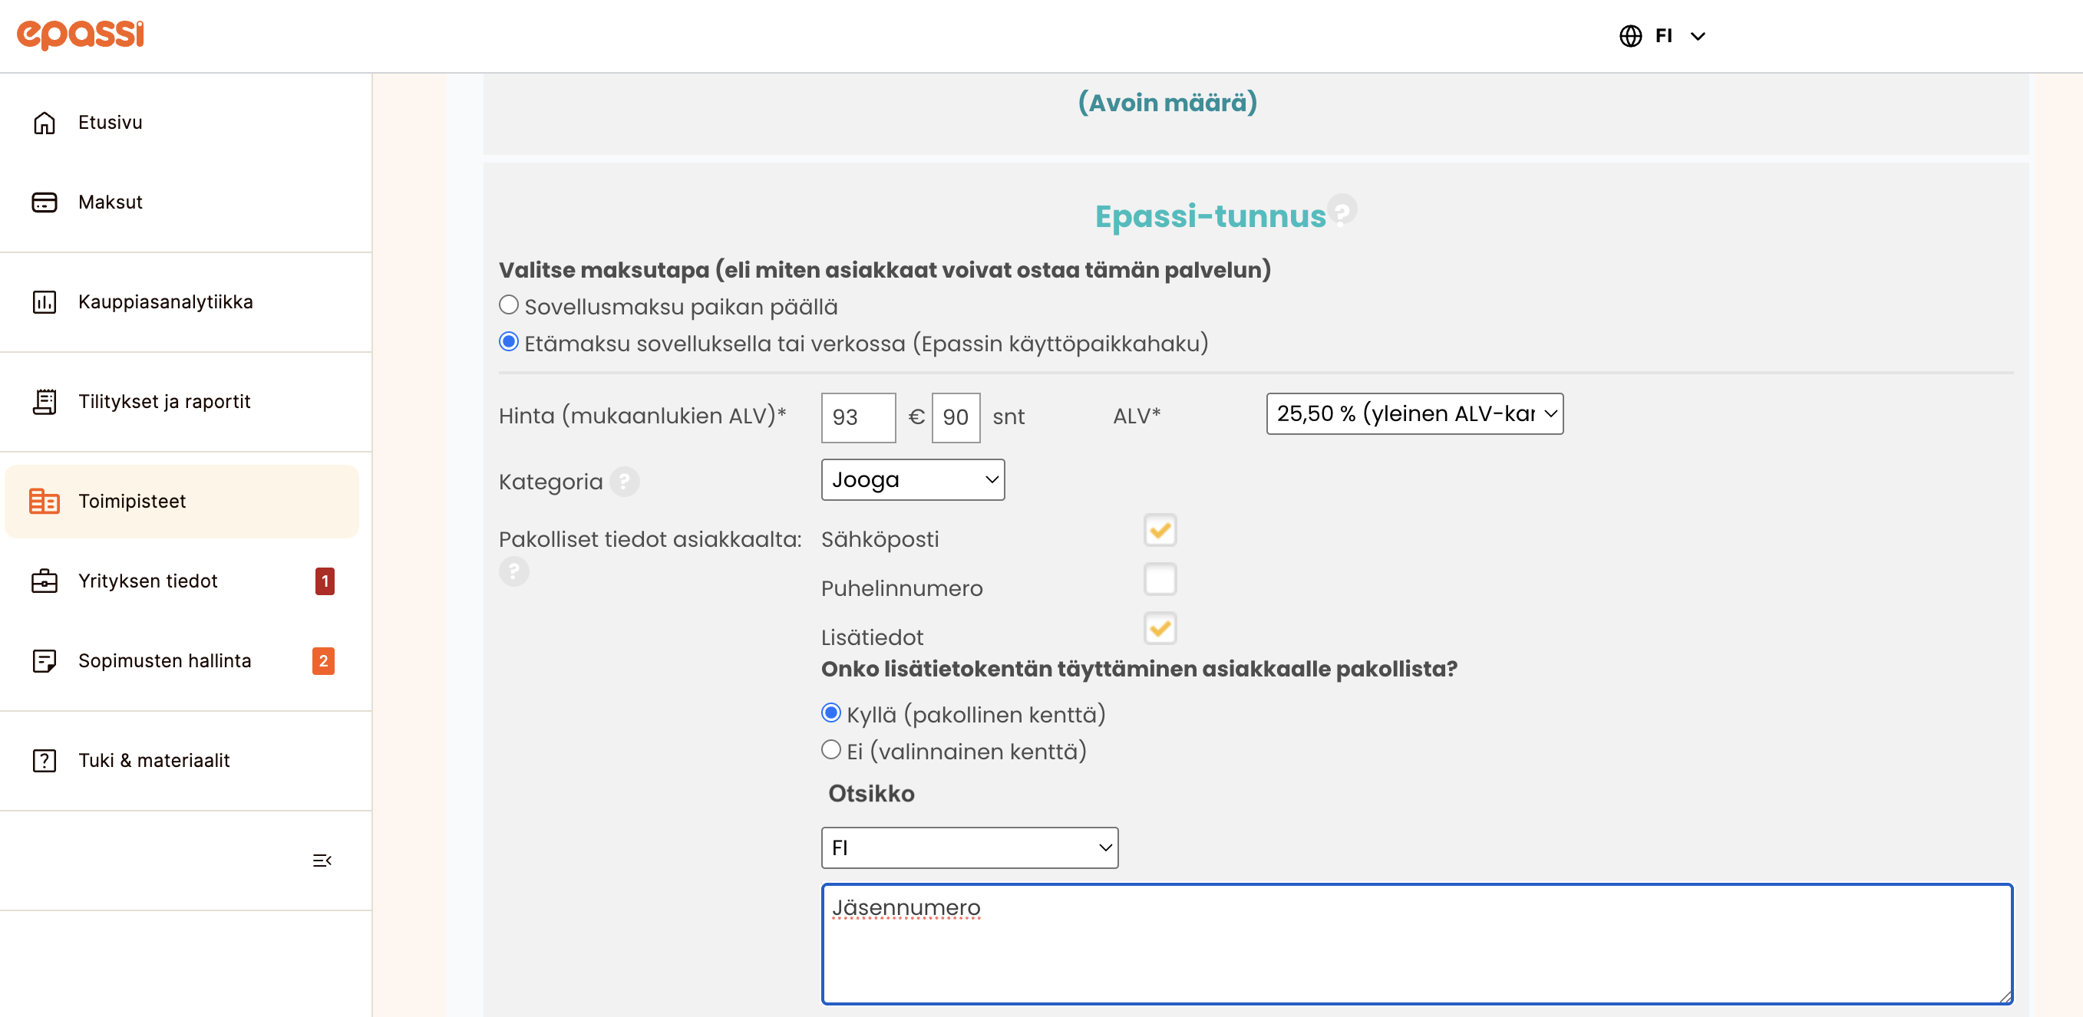Viewport: 2083px width, 1017px height.
Task: Click the (Avoin määrä) heading
Action: [1167, 103]
